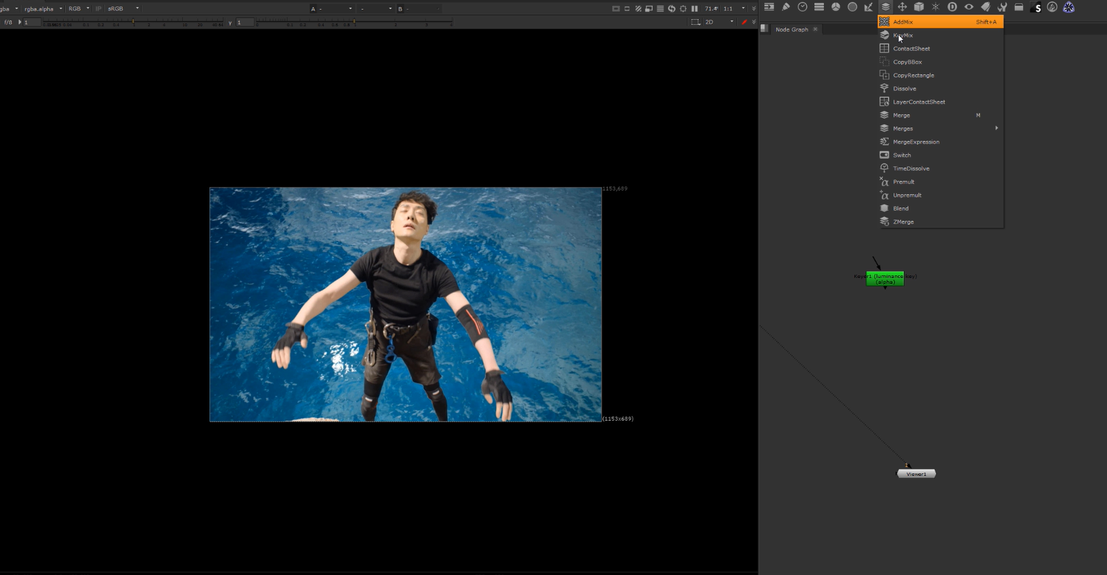1107x575 pixels.
Task: Click the 3D nodes cube icon
Action: point(919,7)
